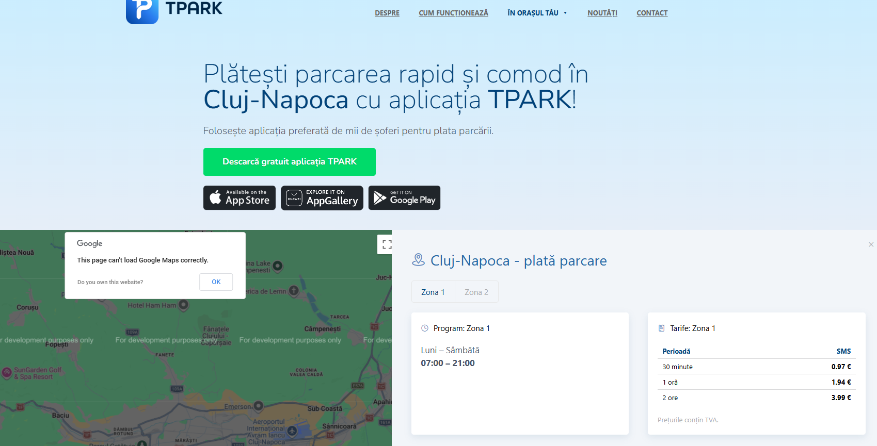Open the Google Play badge

(404, 198)
